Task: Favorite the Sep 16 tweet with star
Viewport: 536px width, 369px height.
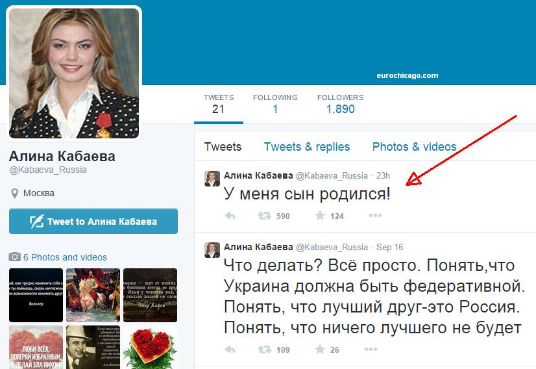Action: (x=320, y=349)
